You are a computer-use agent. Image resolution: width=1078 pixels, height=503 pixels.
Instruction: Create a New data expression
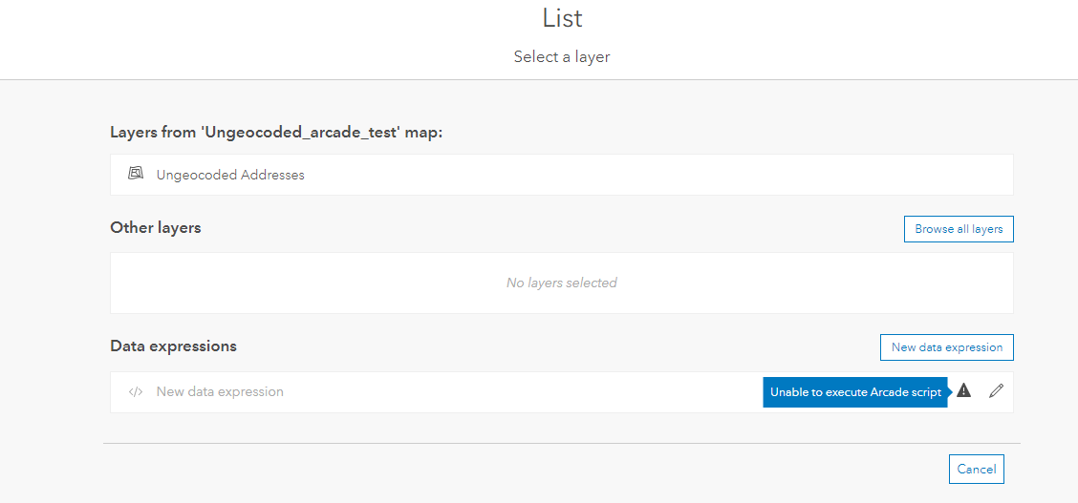947,347
